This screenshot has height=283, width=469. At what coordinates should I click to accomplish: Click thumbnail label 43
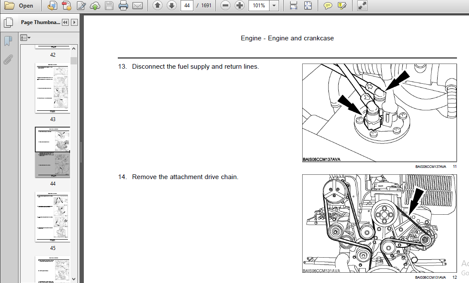coord(52,119)
